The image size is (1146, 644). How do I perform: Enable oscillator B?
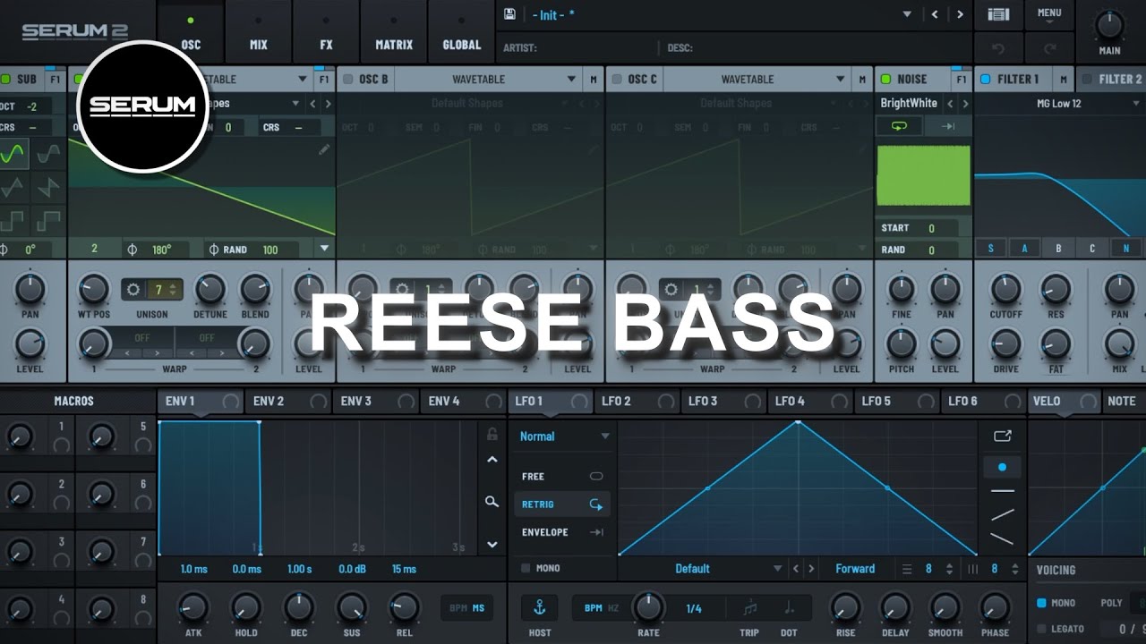pyautogui.click(x=347, y=79)
